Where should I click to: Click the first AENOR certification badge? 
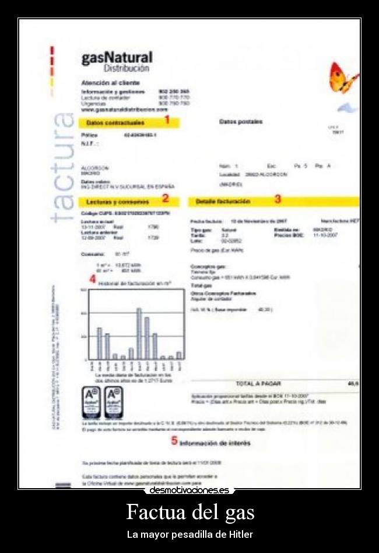[x=91, y=402]
